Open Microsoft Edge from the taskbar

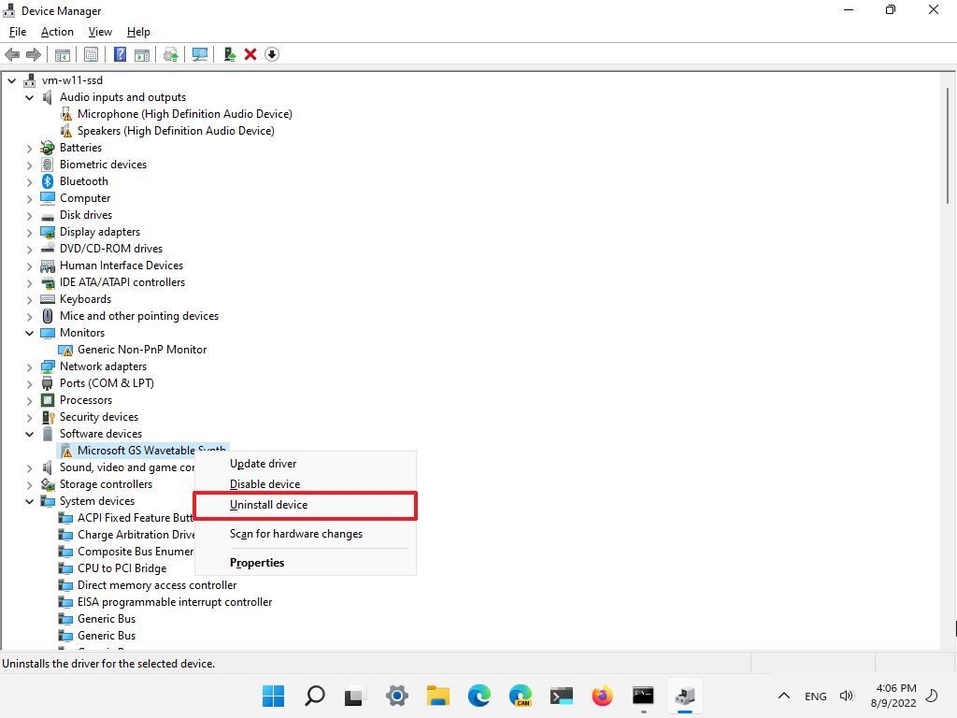click(x=479, y=696)
